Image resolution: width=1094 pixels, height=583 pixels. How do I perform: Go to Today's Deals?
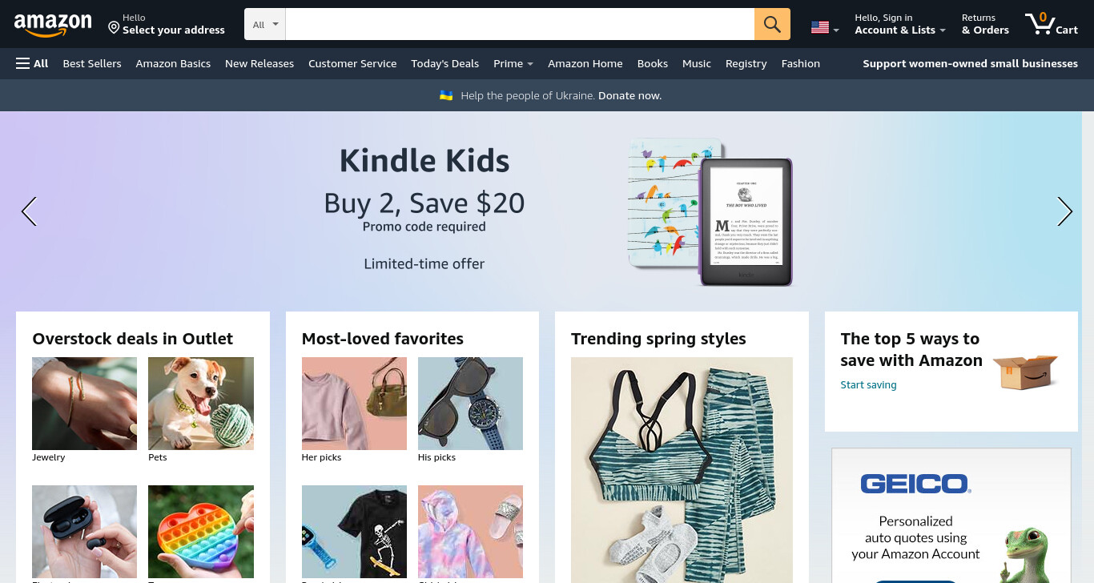click(444, 63)
